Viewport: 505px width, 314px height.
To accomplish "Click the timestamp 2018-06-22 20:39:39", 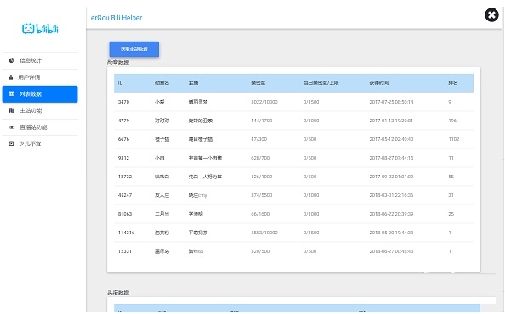I will (391, 214).
